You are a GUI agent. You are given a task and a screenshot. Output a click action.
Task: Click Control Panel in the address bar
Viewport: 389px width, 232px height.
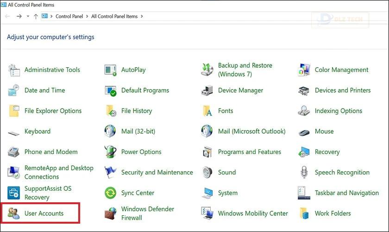pos(69,16)
